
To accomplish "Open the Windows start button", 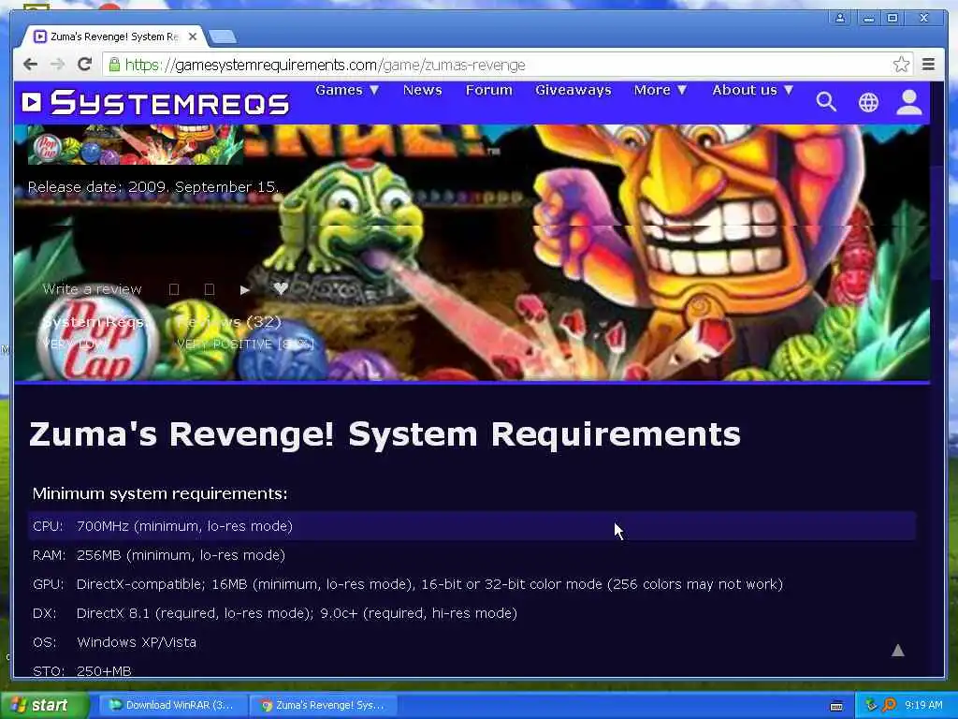I will click(44, 706).
